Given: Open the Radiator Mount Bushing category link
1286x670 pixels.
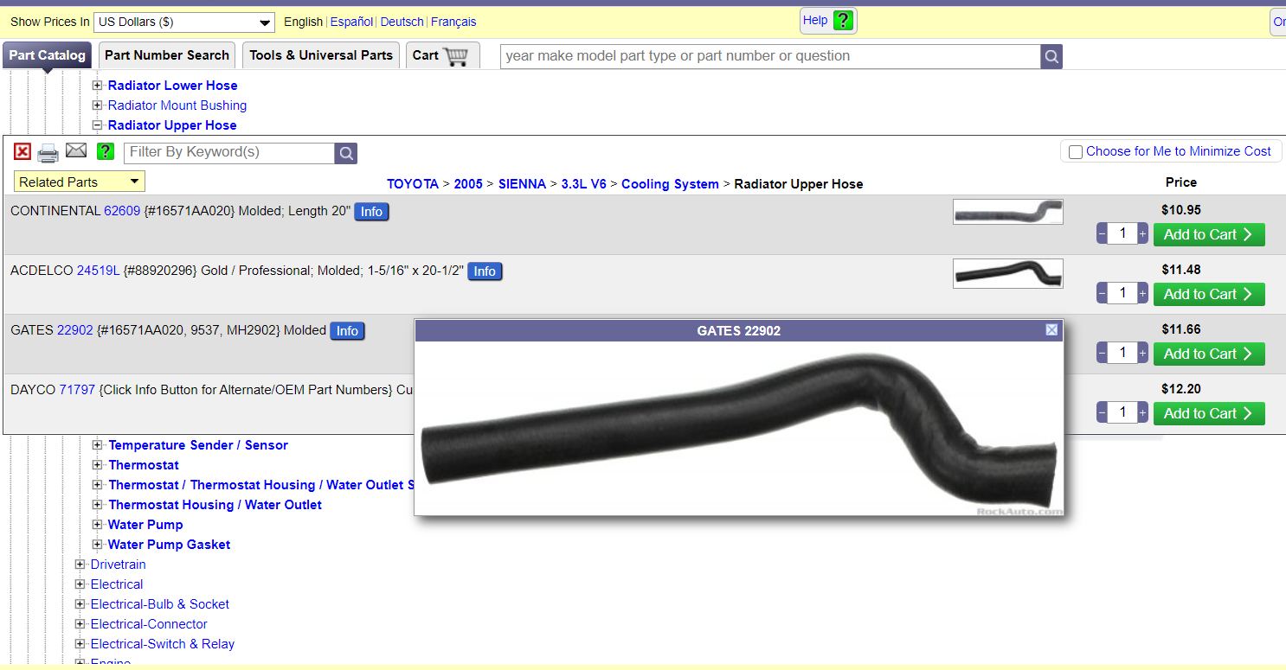Looking at the screenshot, I should click(x=177, y=105).
